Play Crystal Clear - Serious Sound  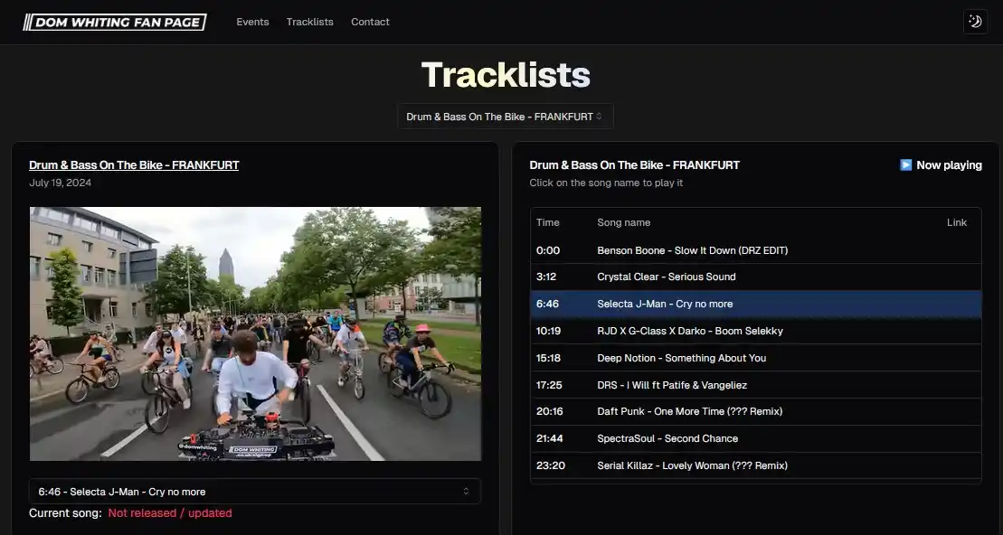(666, 277)
